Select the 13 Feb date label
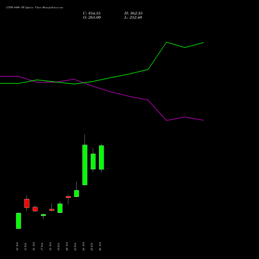The image size is (259, 259). 25,247
